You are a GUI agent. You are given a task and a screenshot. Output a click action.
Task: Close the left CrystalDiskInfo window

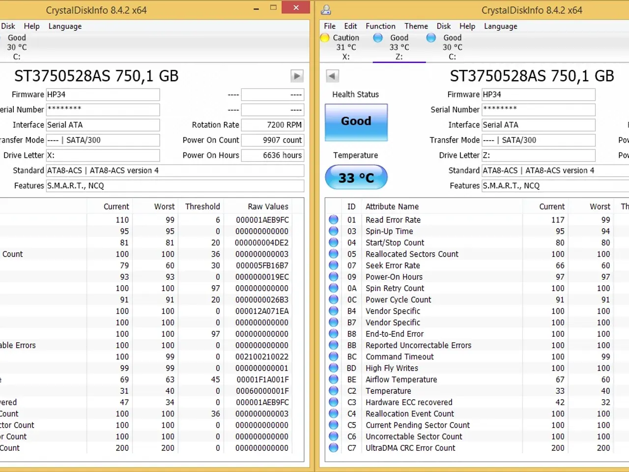pyautogui.click(x=296, y=7)
